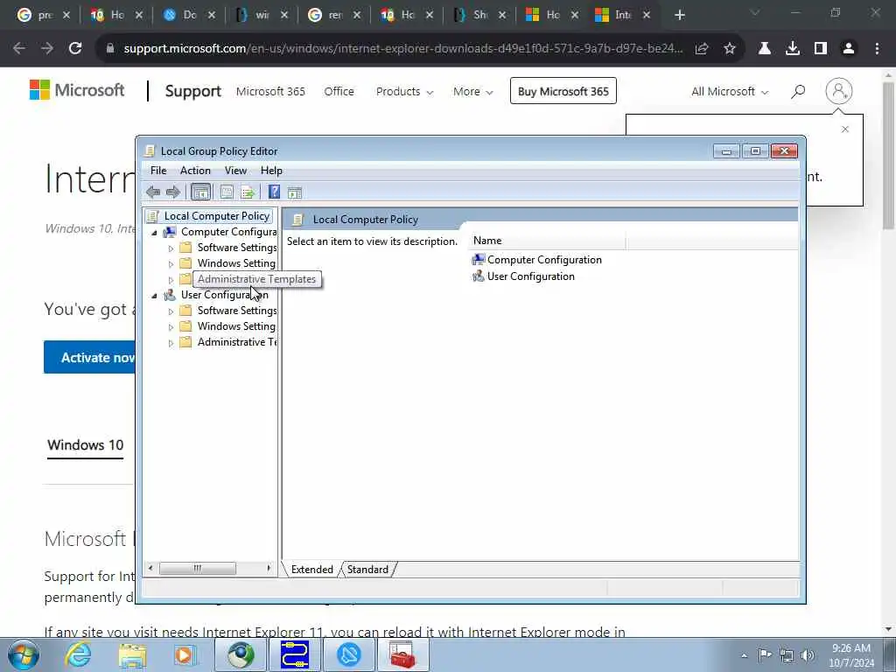Open the Office nav link
Viewport: 896px width, 672px height.
tap(339, 91)
